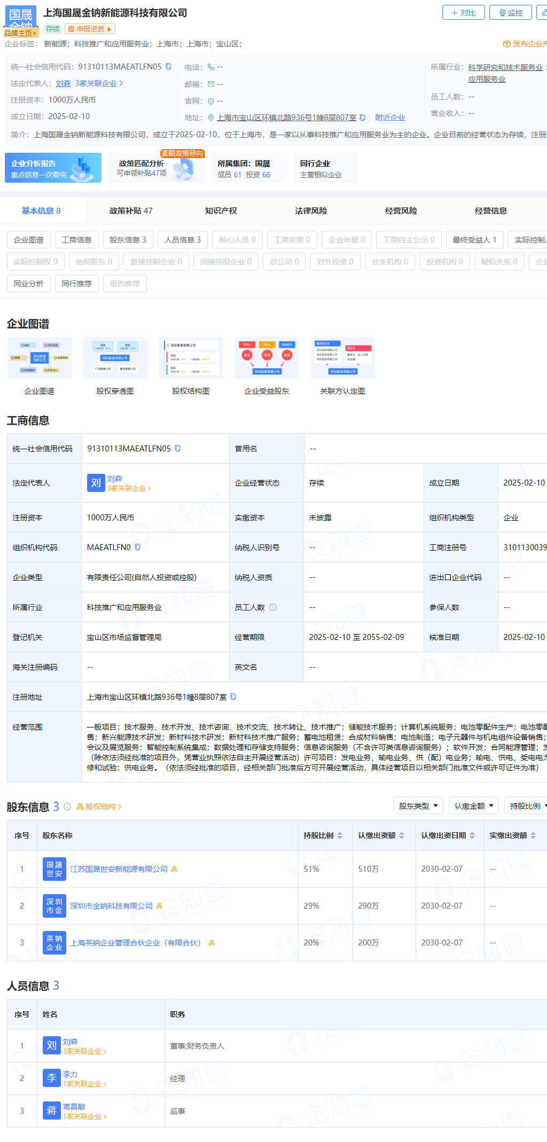Copy the 注册地址 in the table
The image size is (547, 1142).
(233, 697)
